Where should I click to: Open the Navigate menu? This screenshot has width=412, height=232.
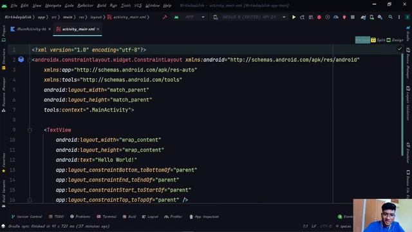pyautogui.click(x=53, y=6)
